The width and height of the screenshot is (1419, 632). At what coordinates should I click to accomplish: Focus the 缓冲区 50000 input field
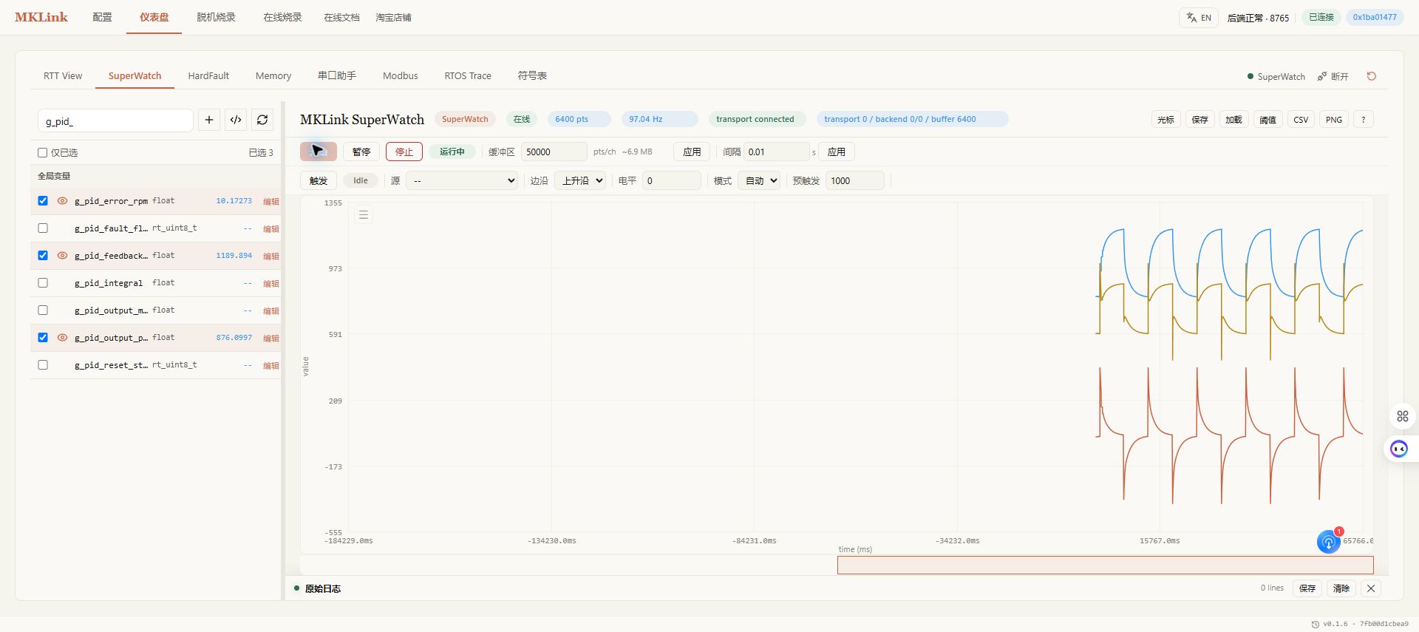point(554,152)
